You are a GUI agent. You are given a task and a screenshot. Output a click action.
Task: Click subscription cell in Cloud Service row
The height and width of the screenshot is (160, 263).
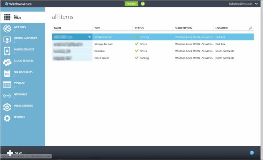[194, 58]
